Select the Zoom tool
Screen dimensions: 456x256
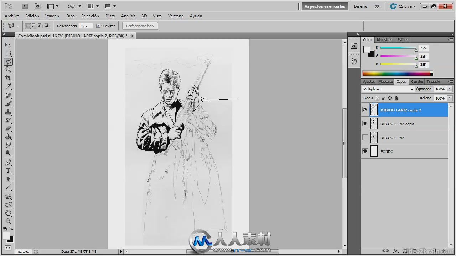[8, 221]
